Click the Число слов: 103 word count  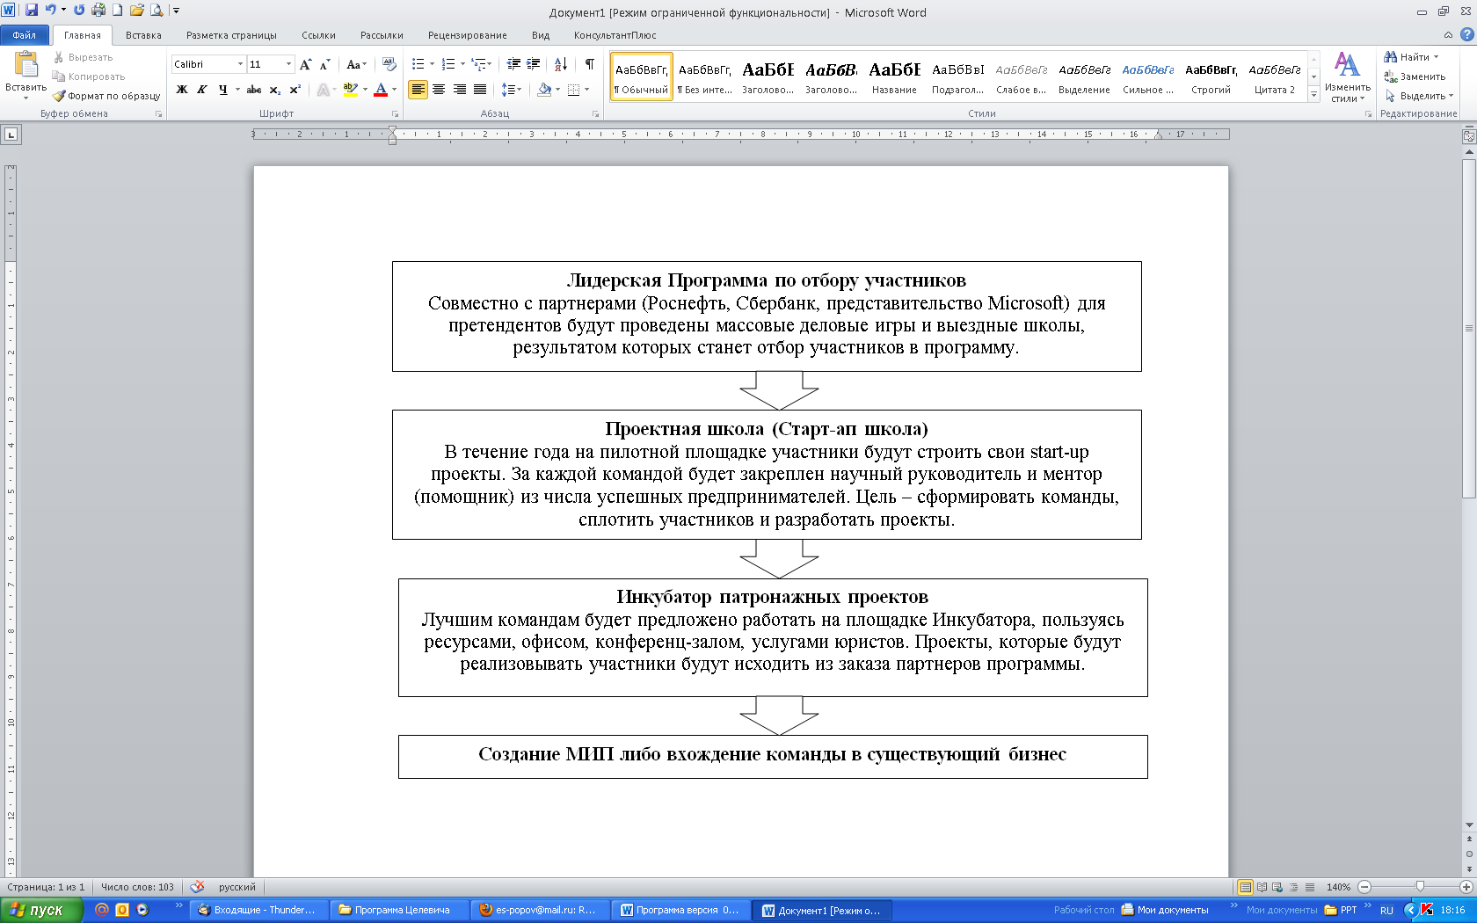point(137,887)
